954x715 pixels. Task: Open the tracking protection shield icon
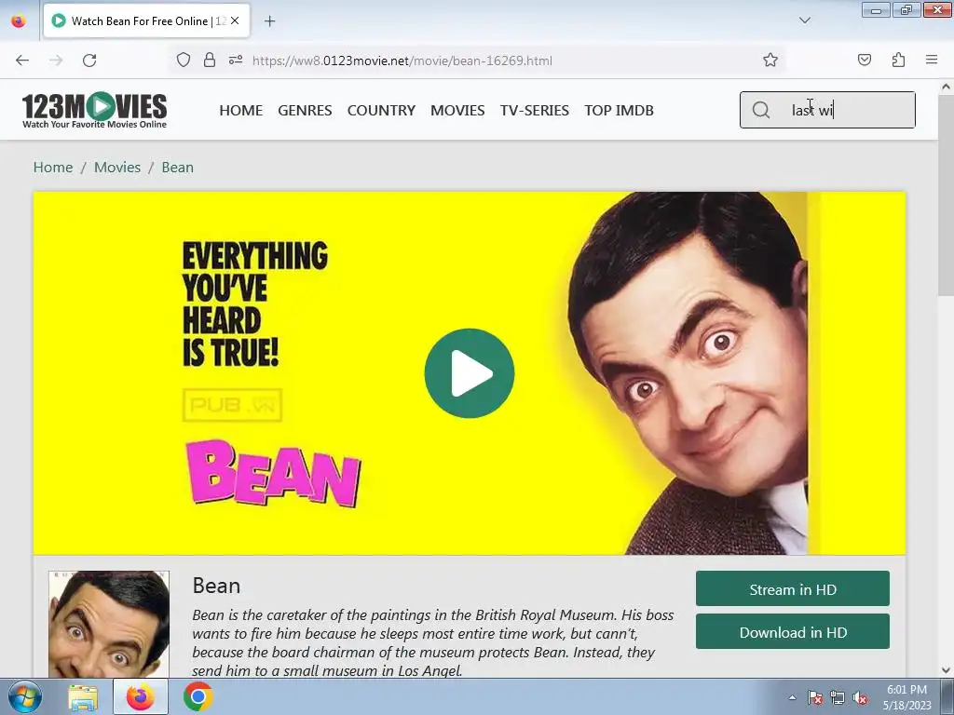point(184,61)
